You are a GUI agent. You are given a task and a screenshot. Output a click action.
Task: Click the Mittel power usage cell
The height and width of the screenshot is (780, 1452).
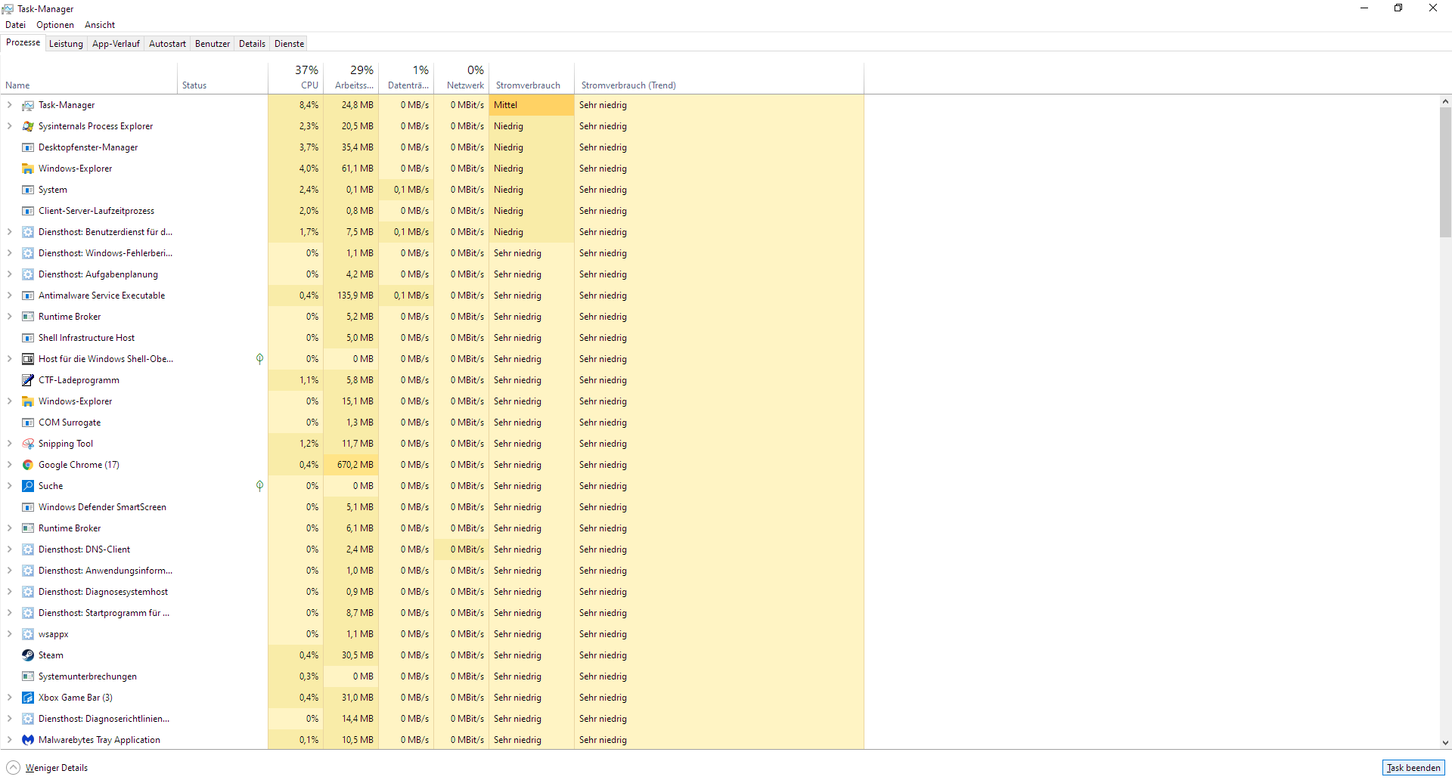(x=532, y=105)
